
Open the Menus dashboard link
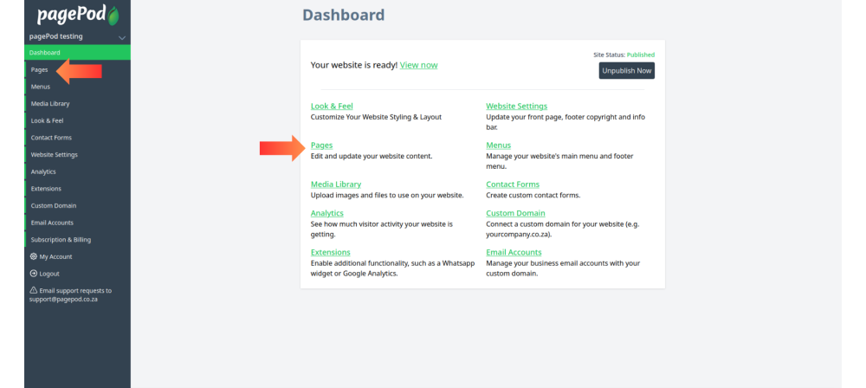coord(499,145)
